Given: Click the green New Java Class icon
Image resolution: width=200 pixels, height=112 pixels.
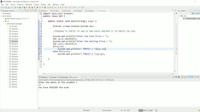Looking at the screenshot, I should point(32,7).
